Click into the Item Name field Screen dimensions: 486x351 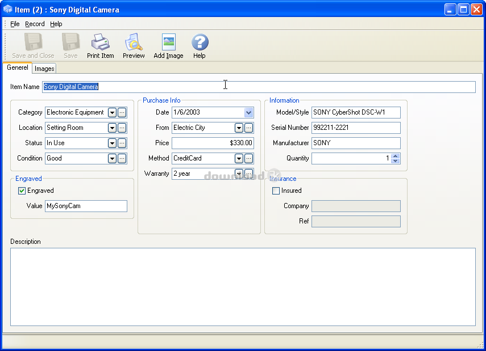pyautogui.click(x=259, y=87)
